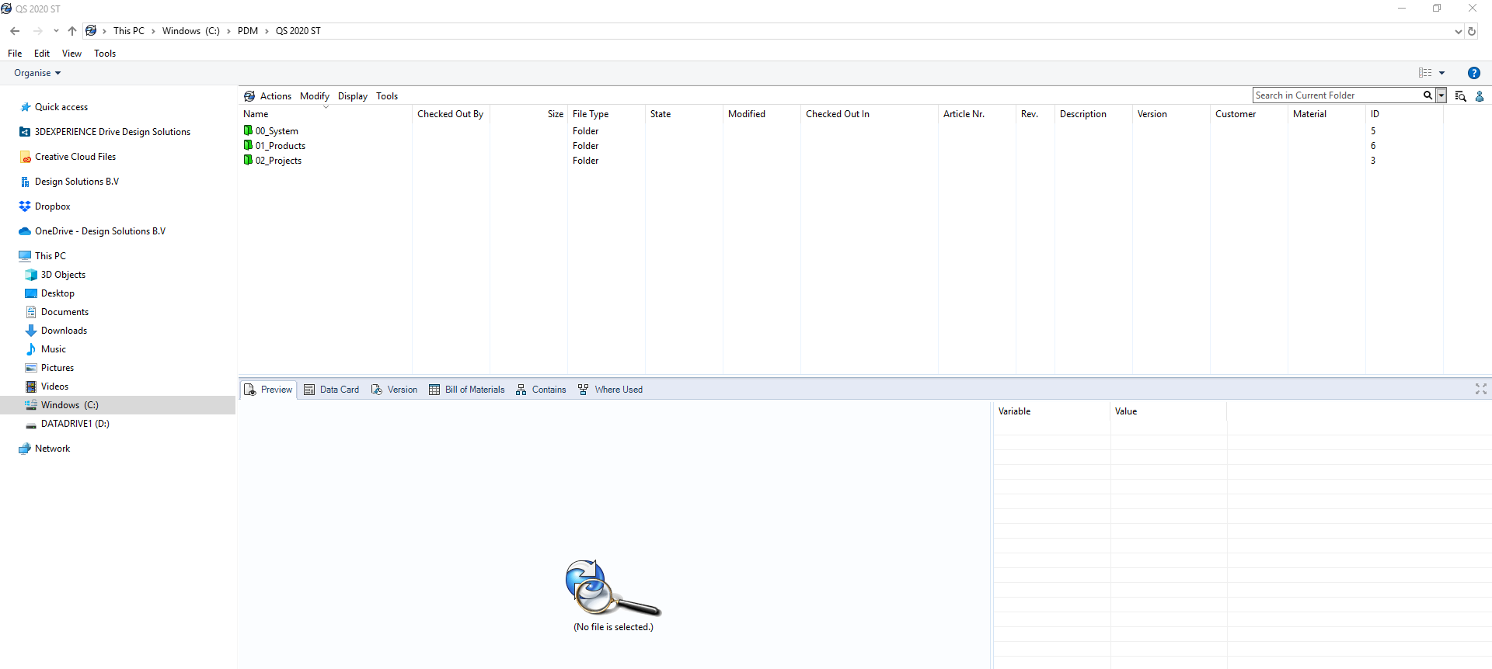Expand view options dropdown arrow

coord(1442,73)
